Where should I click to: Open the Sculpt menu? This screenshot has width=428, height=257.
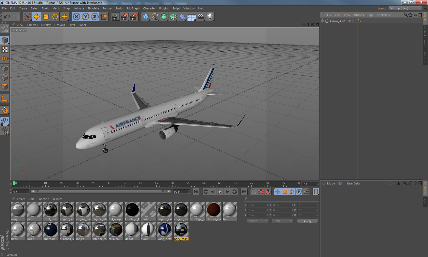pos(119,8)
